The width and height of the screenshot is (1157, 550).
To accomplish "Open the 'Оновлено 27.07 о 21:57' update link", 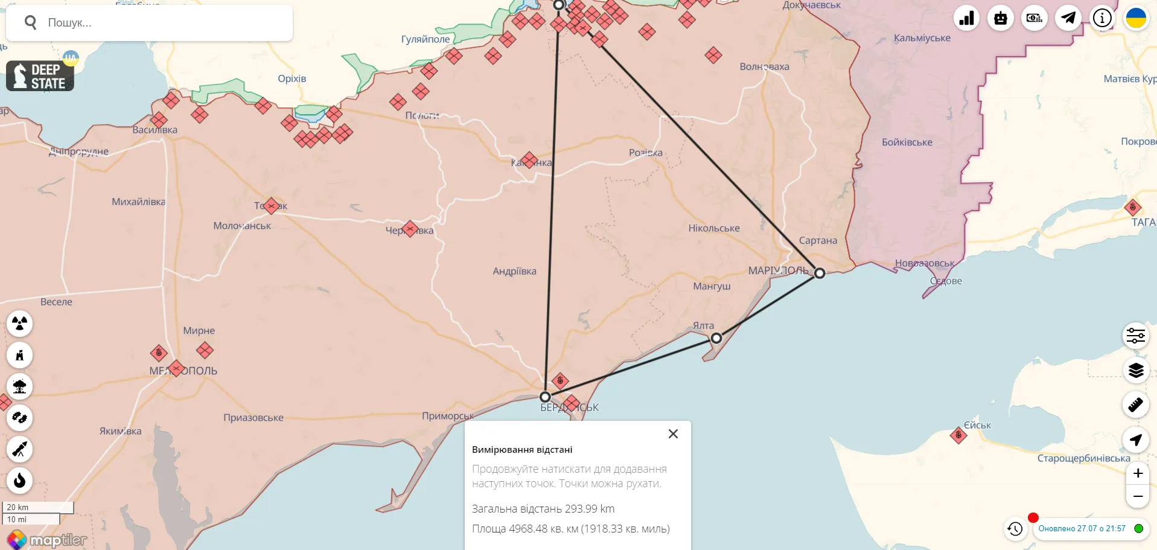I will coord(1082,528).
